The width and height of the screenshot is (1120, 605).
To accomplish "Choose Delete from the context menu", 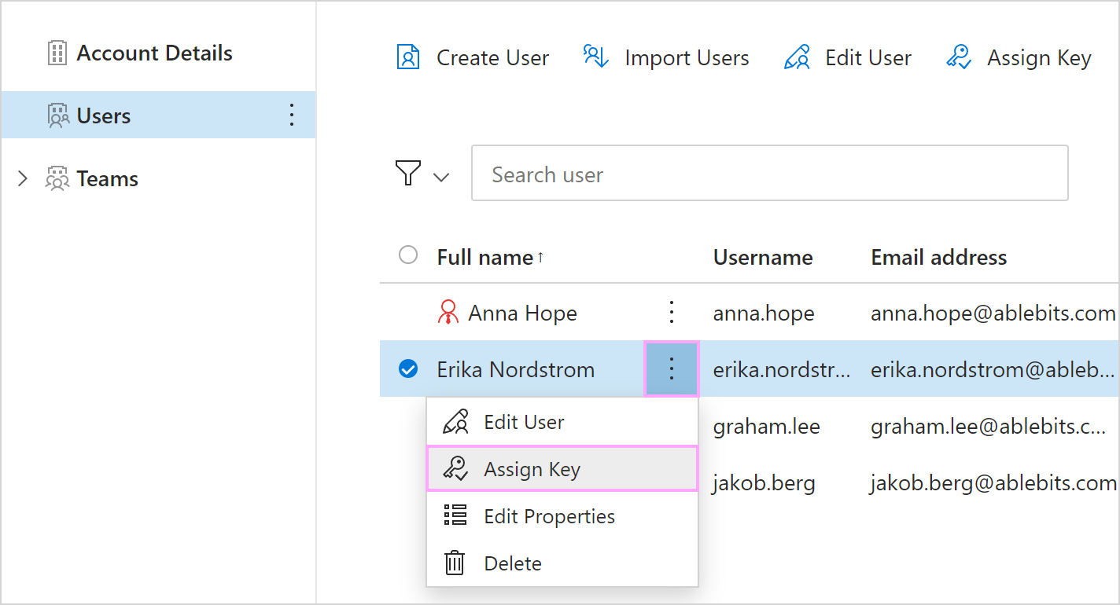I will (x=562, y=563).
